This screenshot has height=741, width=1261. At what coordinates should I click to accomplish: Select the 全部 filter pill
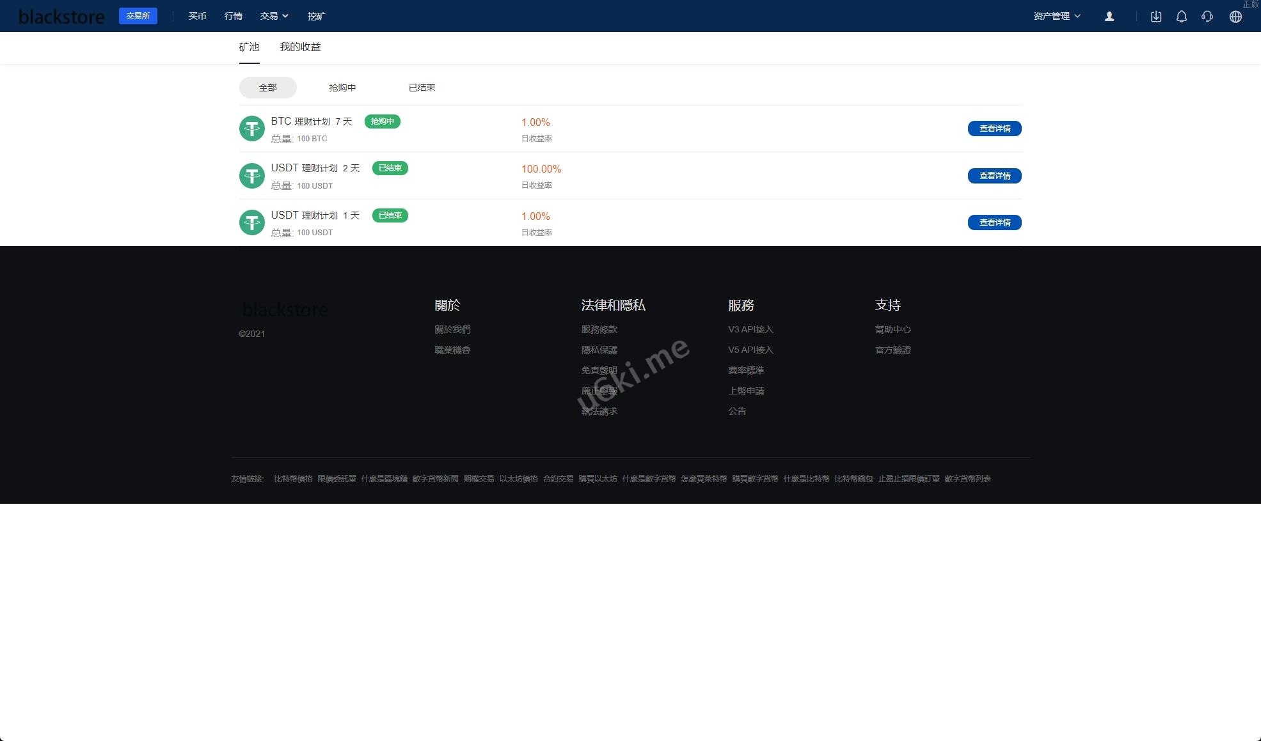(x=267, y=88)
